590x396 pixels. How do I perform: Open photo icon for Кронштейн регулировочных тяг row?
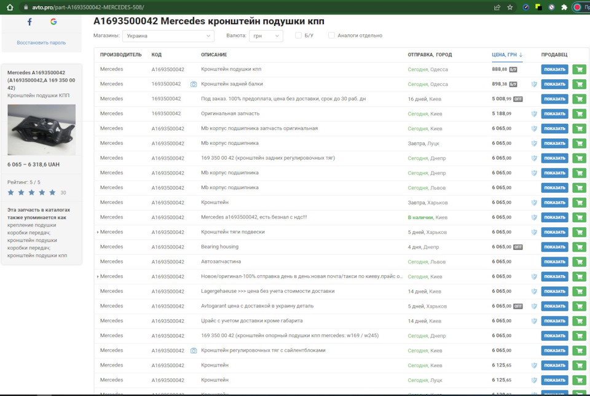point(194,351)
